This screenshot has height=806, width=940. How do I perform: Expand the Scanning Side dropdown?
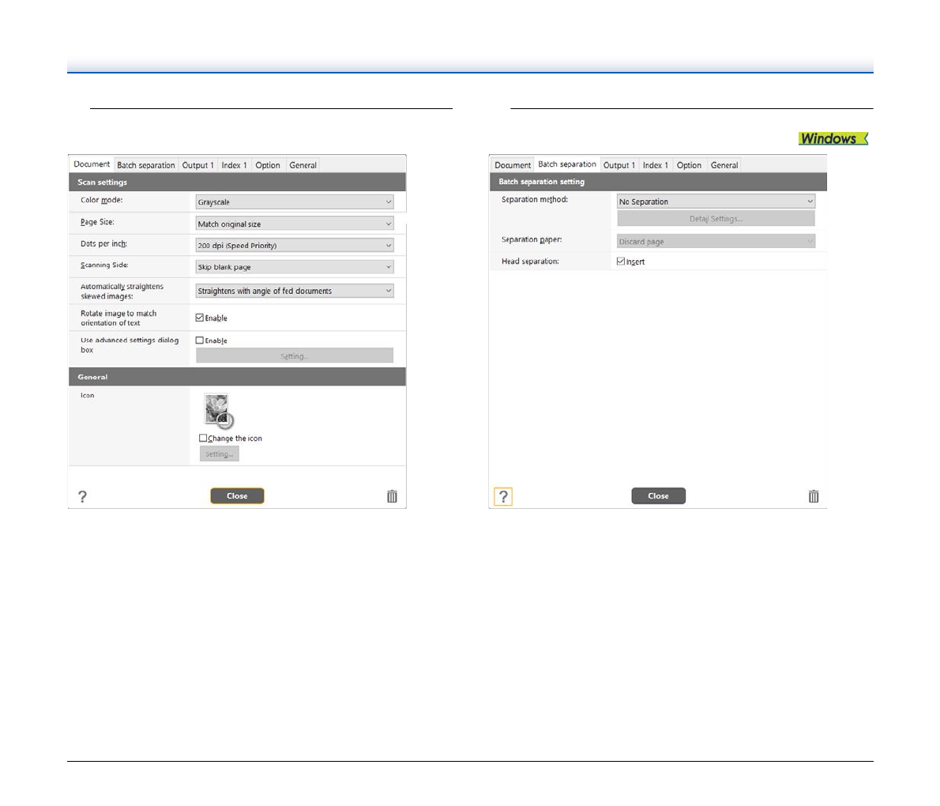[294, 267]
